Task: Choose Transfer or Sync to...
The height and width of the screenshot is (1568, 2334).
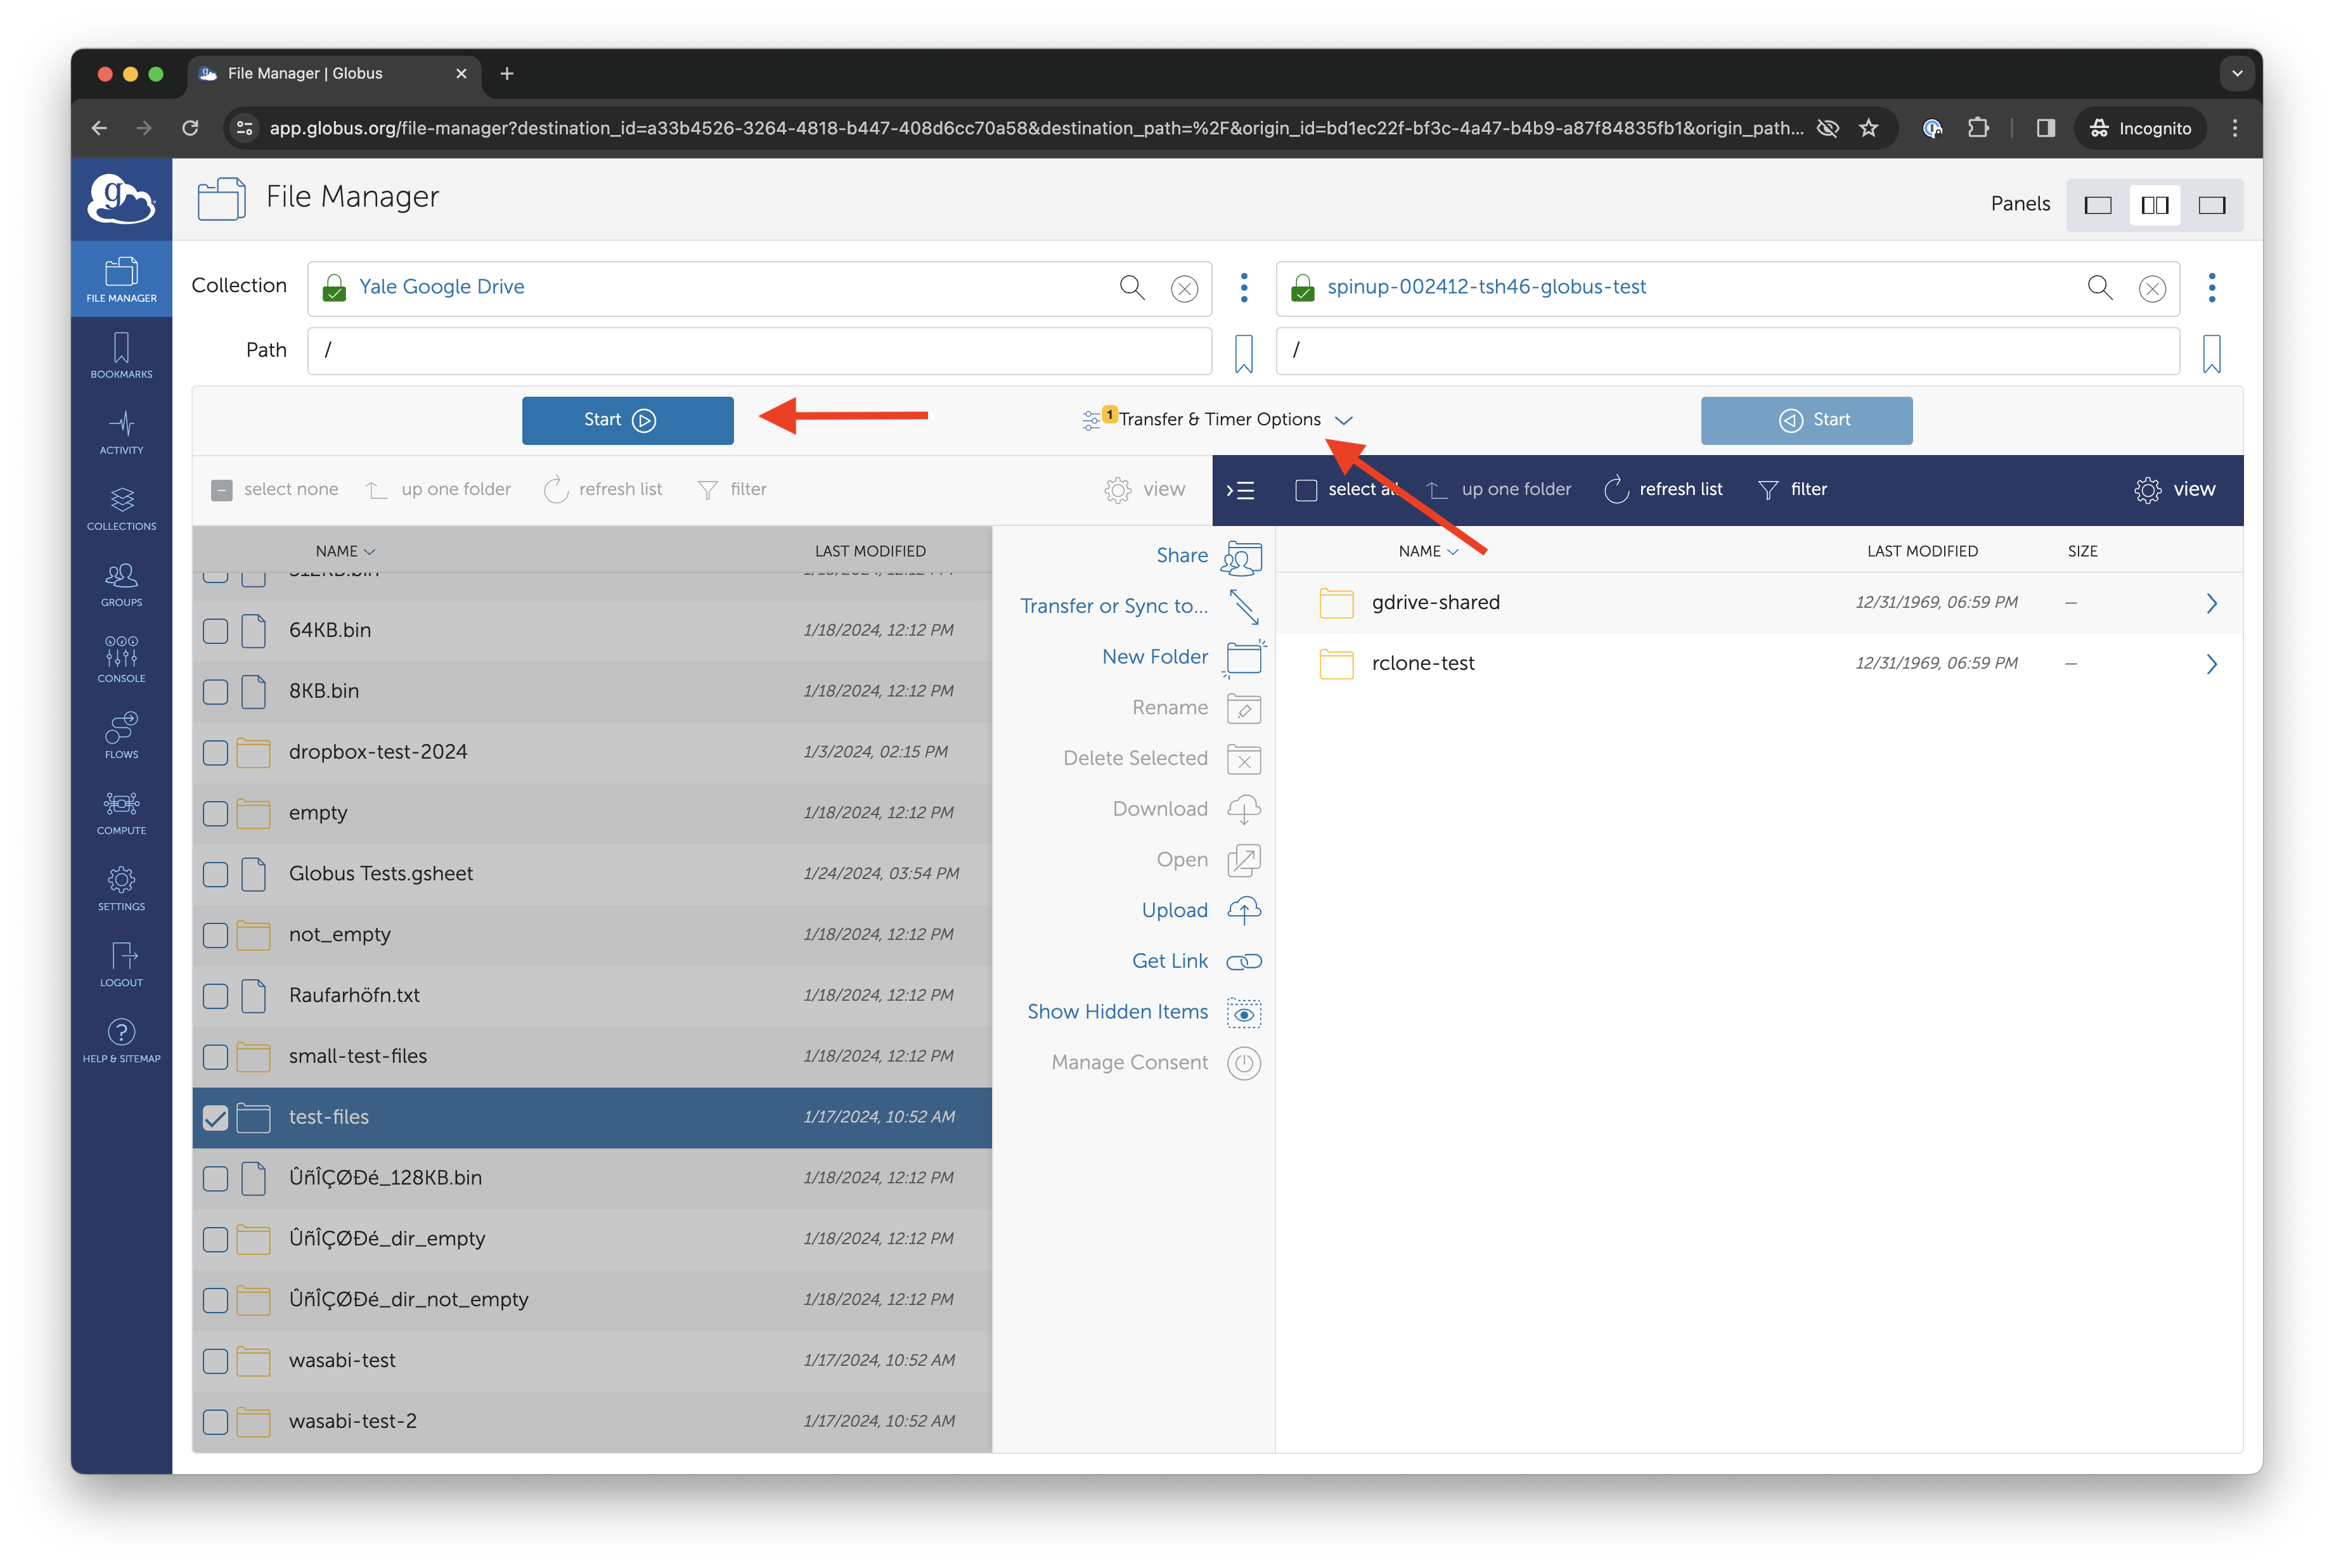Action: (1140, 606)
